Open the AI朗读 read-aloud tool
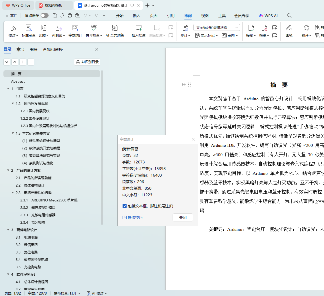 tap(59, 28)
